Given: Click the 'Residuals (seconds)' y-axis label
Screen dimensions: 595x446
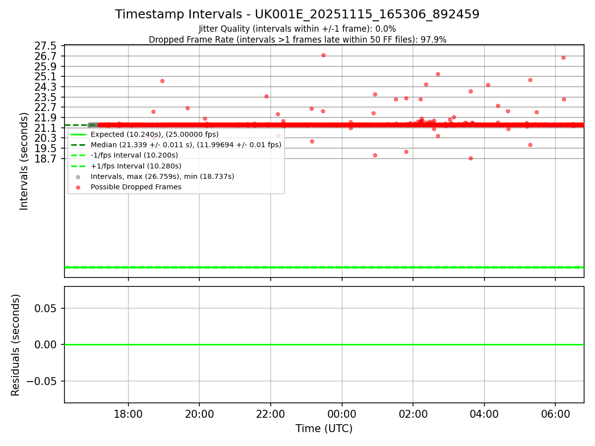Looking at the screenshot, I should [16, 345].
